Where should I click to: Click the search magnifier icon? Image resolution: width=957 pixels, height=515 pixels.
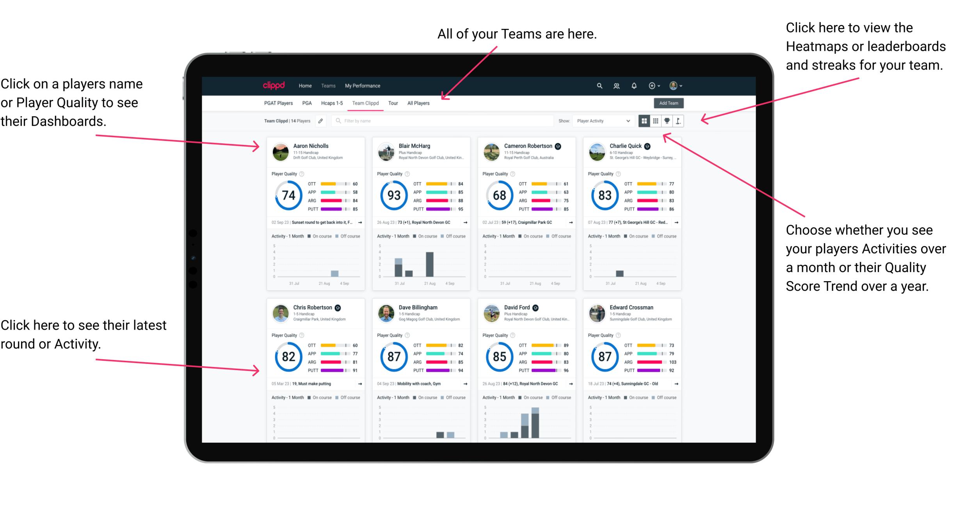[x=599, y=85]
